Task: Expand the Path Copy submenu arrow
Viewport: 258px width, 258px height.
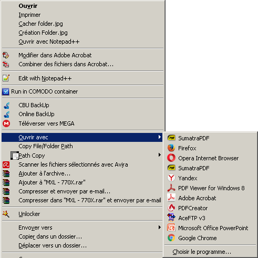Action: (x=160, y=155)
